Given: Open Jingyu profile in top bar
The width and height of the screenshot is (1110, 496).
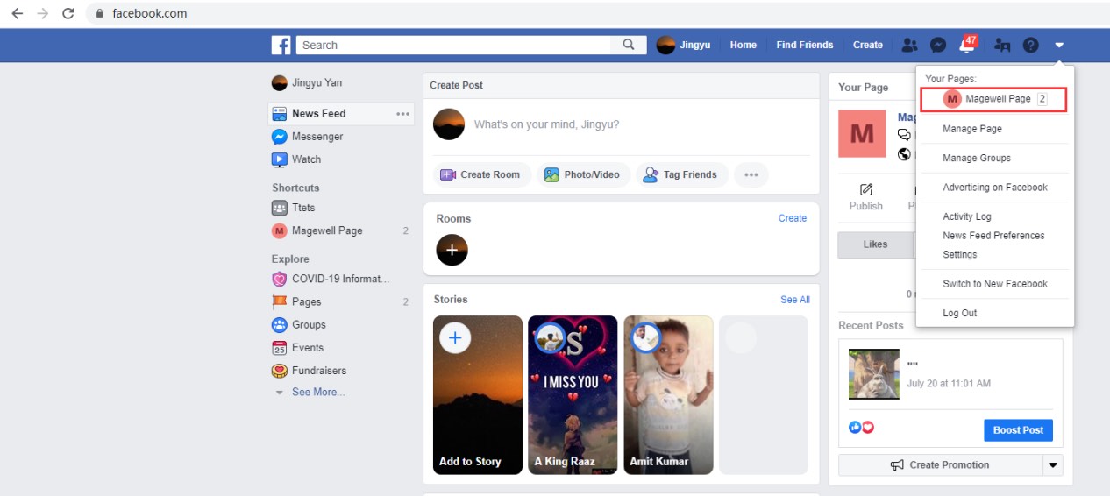Looking at the screenshot, I should [684, 45].
